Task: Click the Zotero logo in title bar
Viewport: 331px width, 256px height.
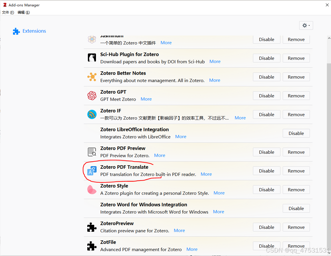Action: pos(5,5)
